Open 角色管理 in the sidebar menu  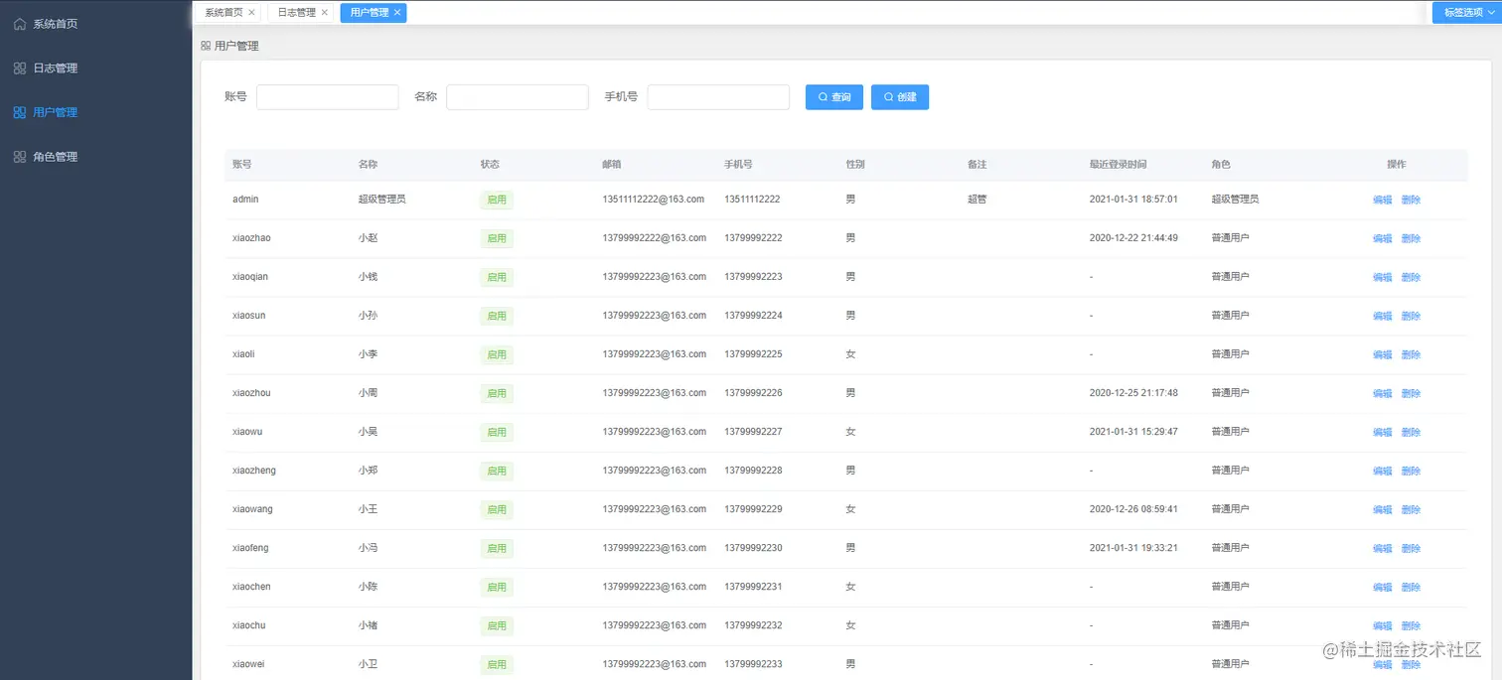pyautogui.click(x=56, y=157)
